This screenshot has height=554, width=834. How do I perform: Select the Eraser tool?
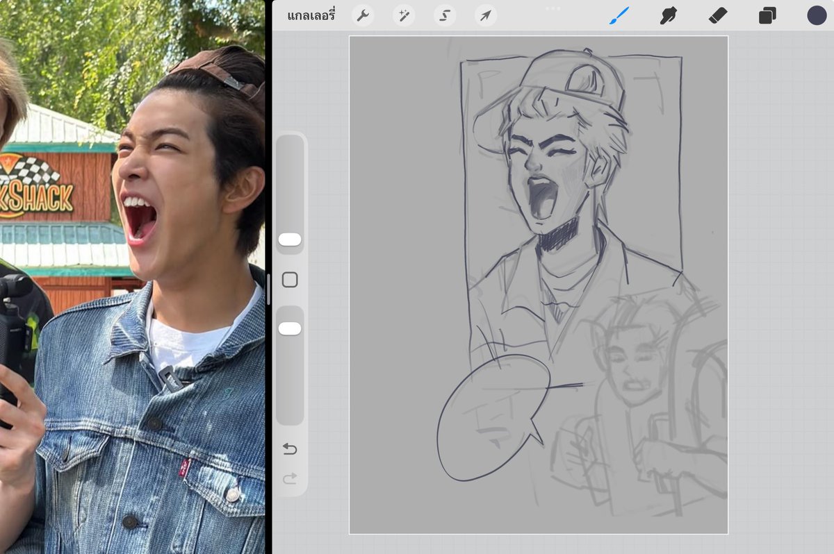pos(718,15)
